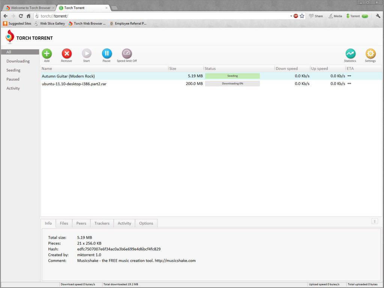Image resolution: width=384 pixels, height=288 pixels.
Task: Start the selected torrent
Action: click(86, 54)
